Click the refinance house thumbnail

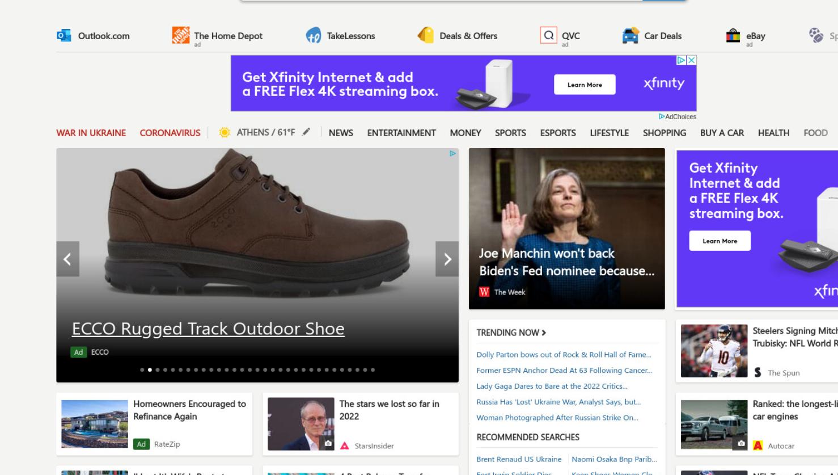95,424
